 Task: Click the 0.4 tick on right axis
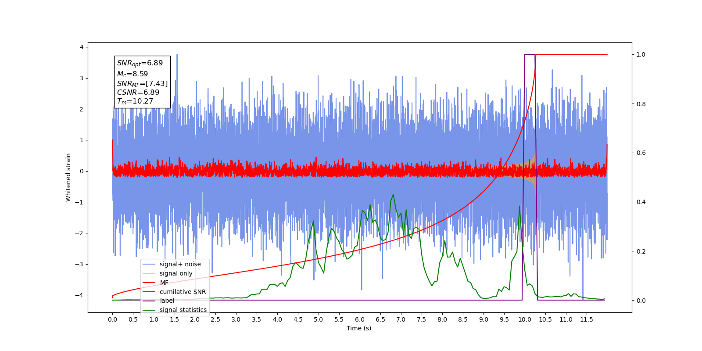641,202
